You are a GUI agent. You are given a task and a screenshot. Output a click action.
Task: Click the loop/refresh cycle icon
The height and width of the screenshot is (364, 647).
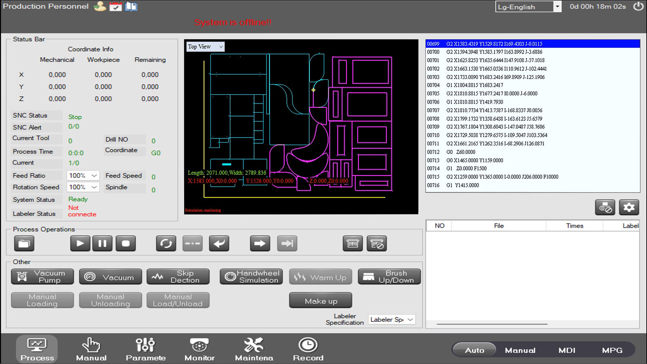166,244
